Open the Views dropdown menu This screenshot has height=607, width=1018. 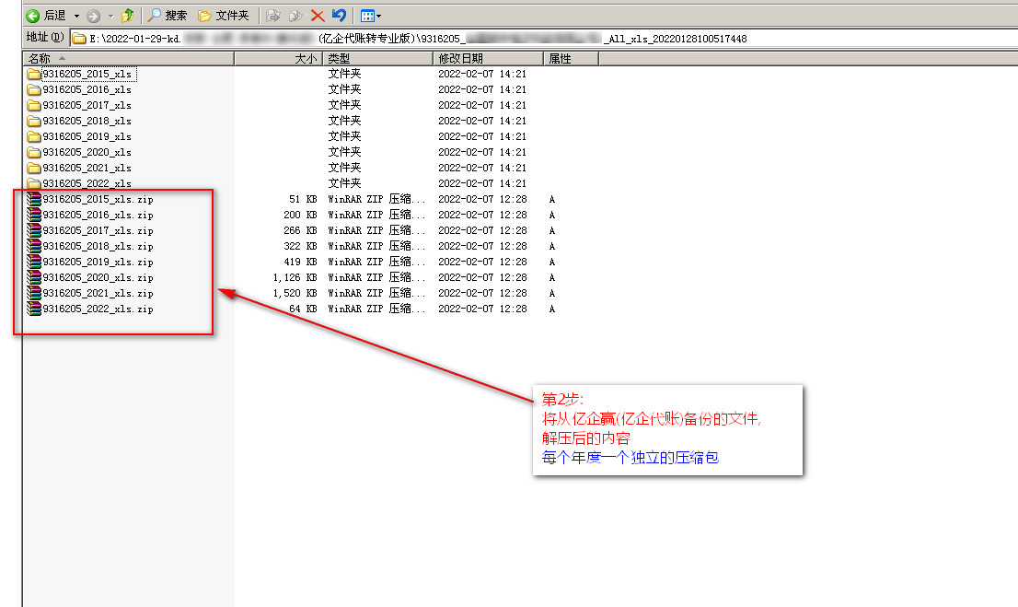371,16
